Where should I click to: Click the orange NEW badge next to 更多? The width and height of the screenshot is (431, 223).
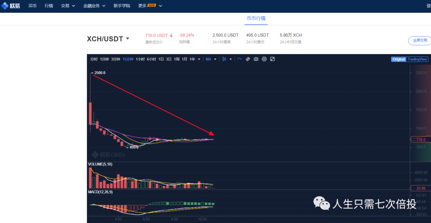(152, 5)
